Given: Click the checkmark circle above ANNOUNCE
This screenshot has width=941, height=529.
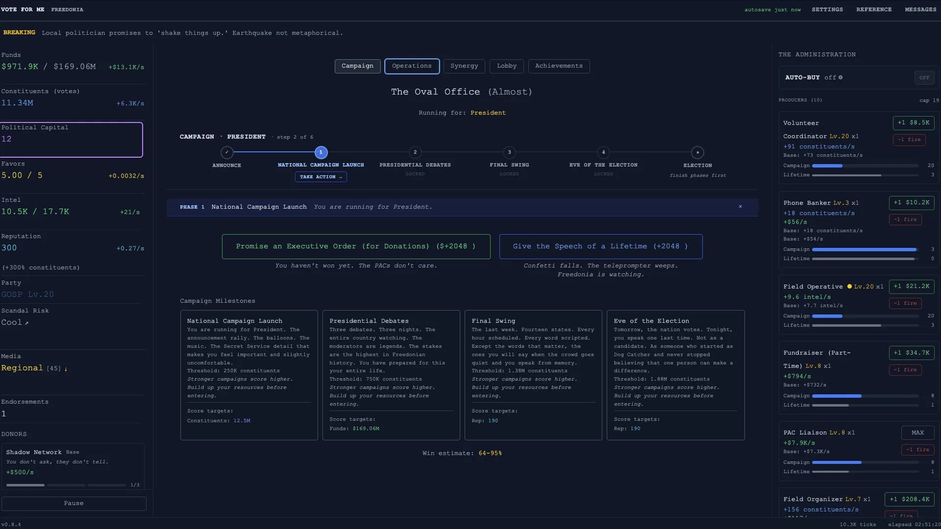Looking at the screenshot, I should [226, 152].
